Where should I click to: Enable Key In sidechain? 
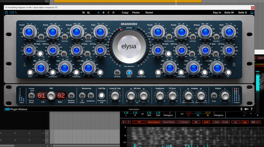217,12
